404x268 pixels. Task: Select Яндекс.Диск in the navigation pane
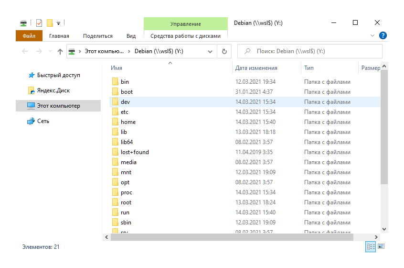click(53, 90)
